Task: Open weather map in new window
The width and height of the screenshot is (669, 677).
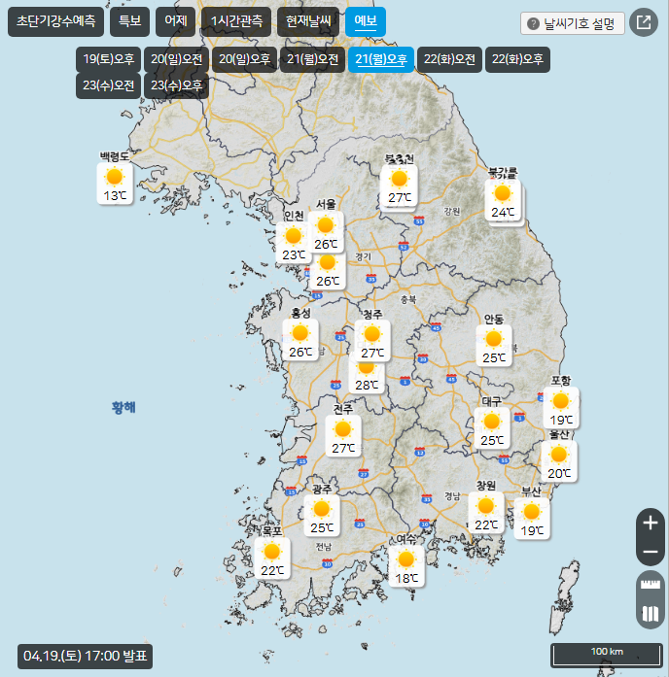Action: (643, 22)
